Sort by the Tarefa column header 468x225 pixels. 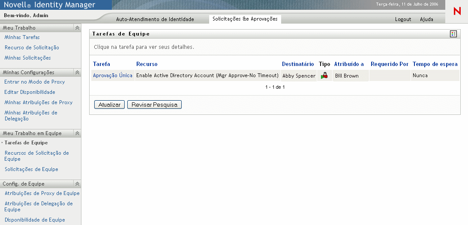102,64
